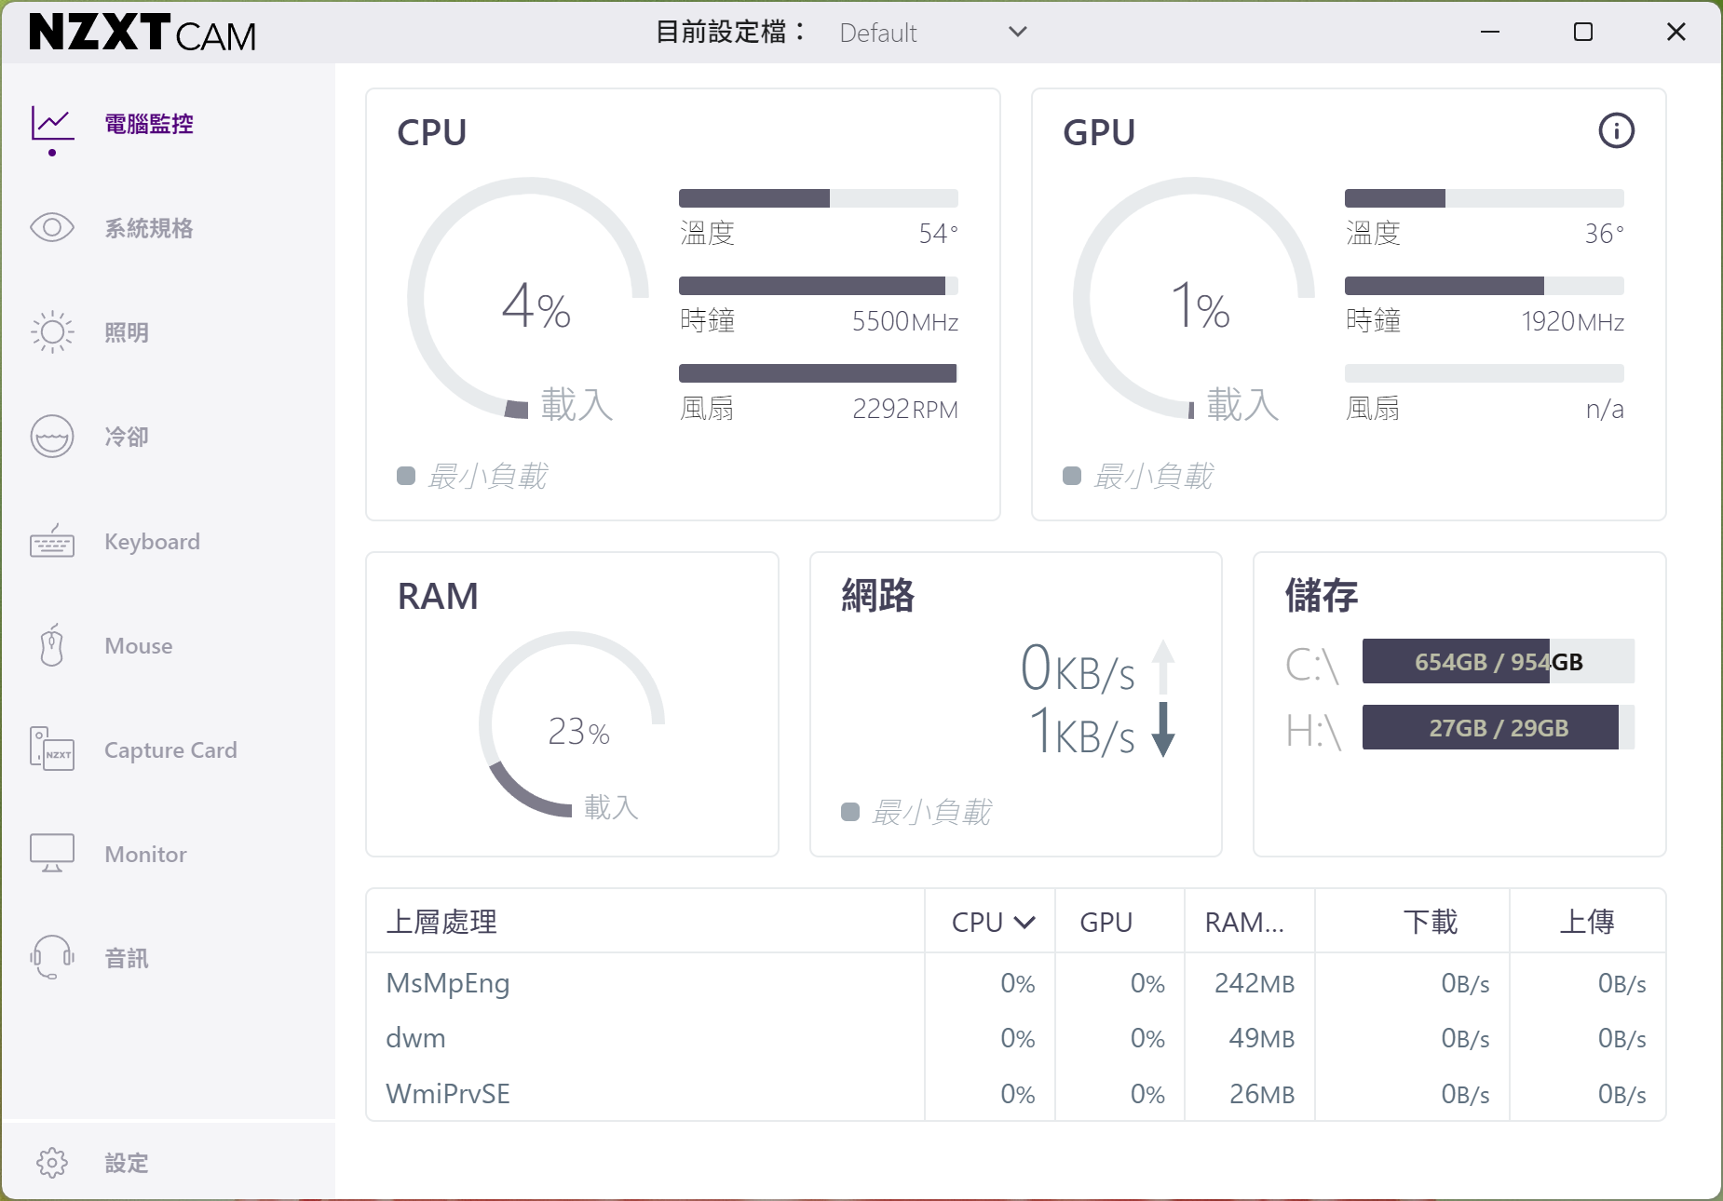Open the Default profile dropdown
Viewport: 1723px width, 1201px height.
(931, 33)
